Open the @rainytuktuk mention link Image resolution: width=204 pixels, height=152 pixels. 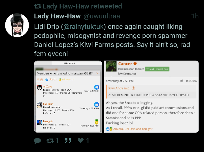pos(83,27)
